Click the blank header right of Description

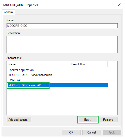pos(112,64)
